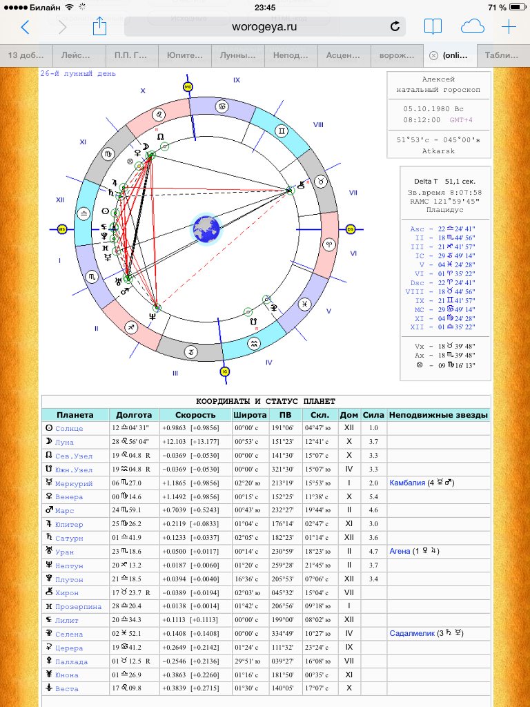
Task: Tap the worogeya.ru address field
Action: point(264,27)
